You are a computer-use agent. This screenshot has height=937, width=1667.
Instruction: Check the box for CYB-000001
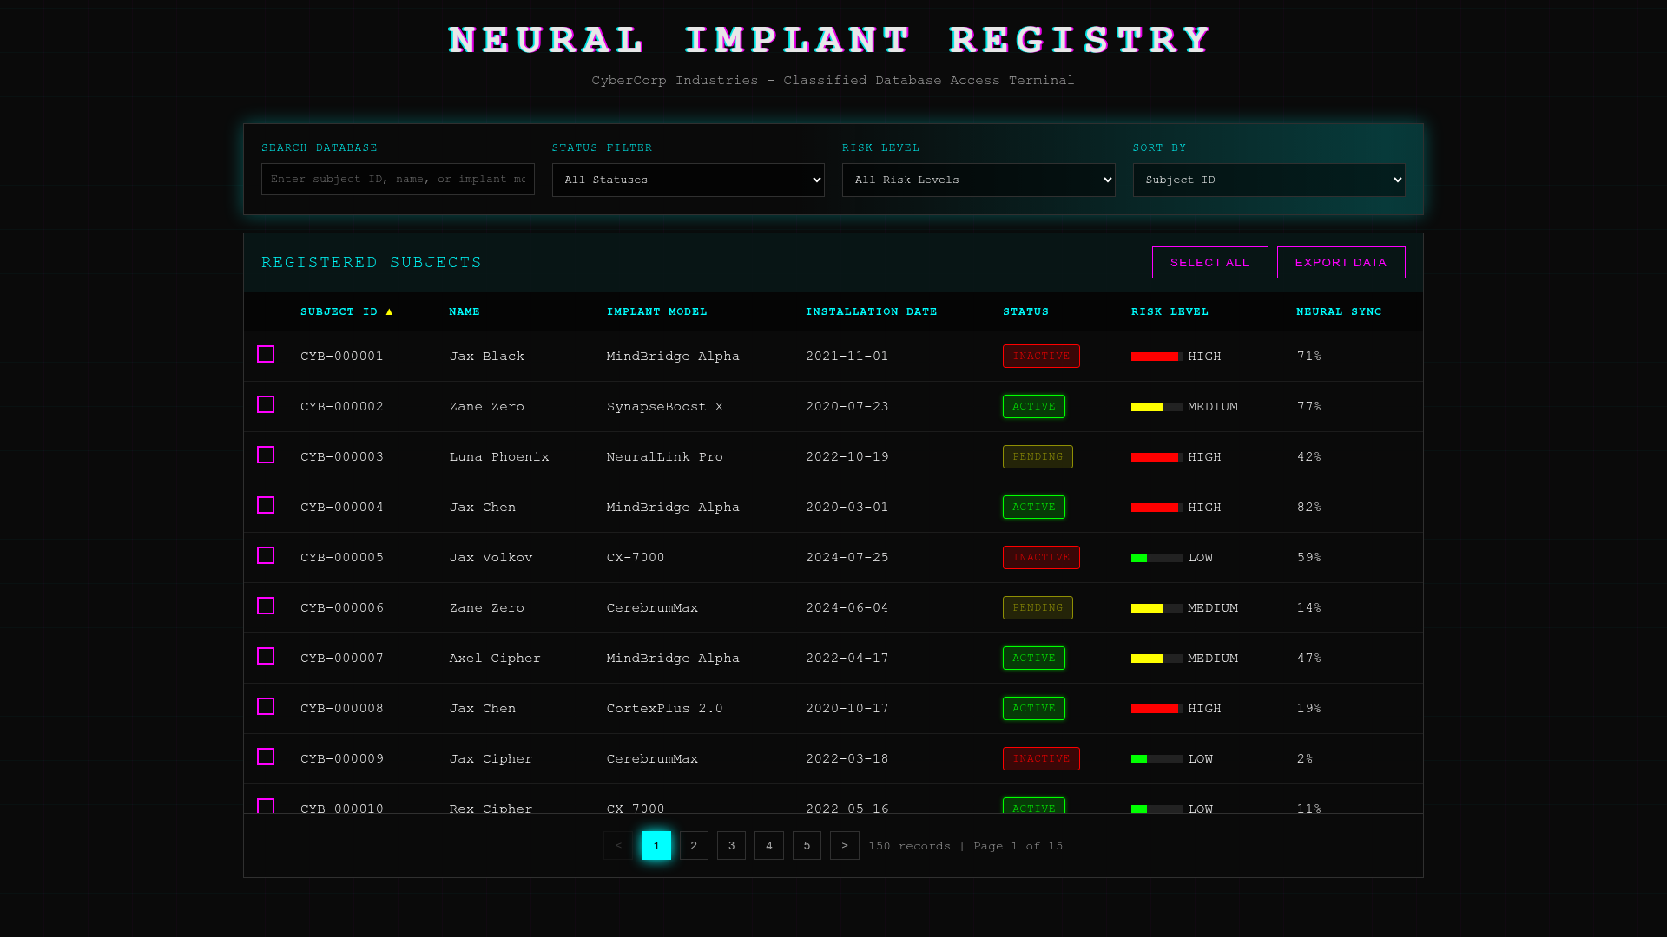pyautogui.click(x=266, y=355)
